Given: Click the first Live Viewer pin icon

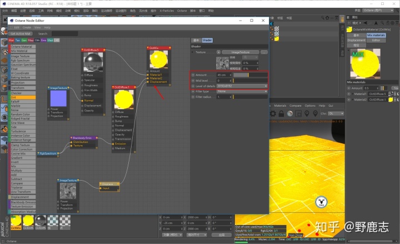Looking at the screenshot, I should (307, 113).
